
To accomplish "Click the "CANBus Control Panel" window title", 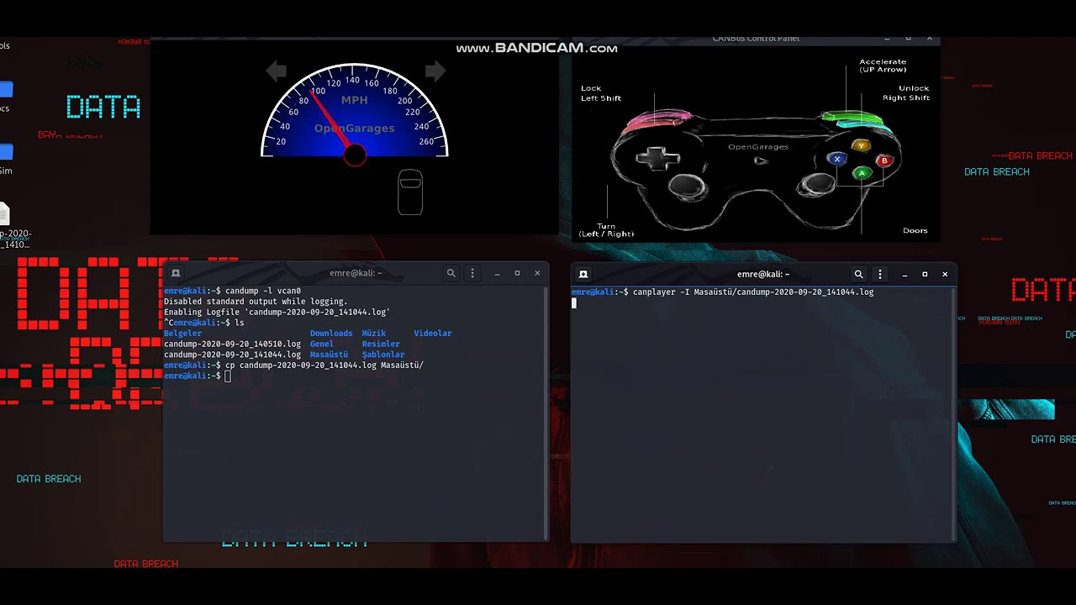I will point(756,39).
